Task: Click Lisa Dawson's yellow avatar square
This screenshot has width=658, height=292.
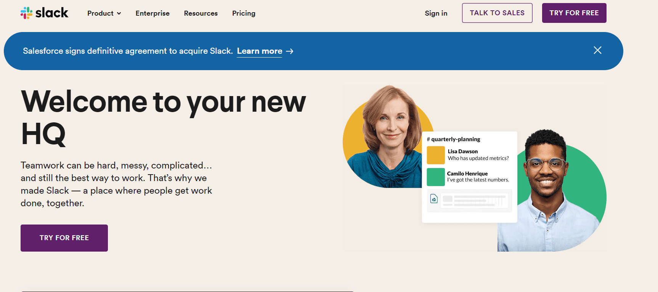Action: [x=436, y=155]
